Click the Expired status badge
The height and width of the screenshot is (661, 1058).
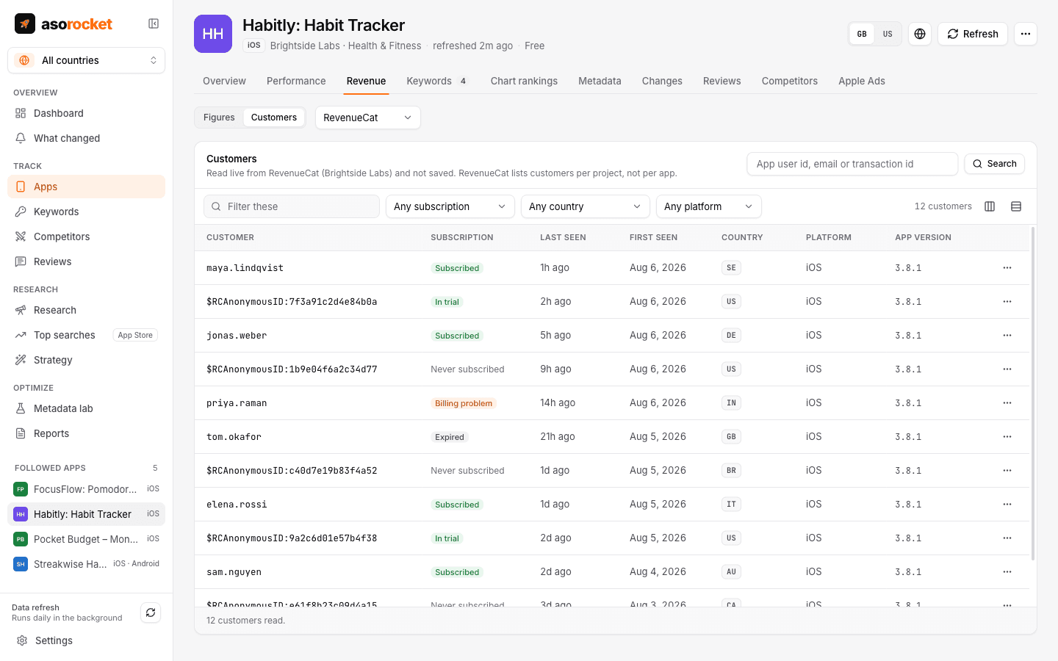pos(450,437)
